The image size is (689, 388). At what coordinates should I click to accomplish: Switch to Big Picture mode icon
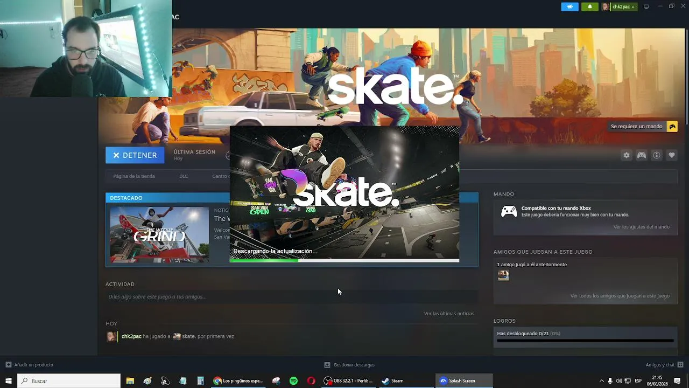[646, 6]
